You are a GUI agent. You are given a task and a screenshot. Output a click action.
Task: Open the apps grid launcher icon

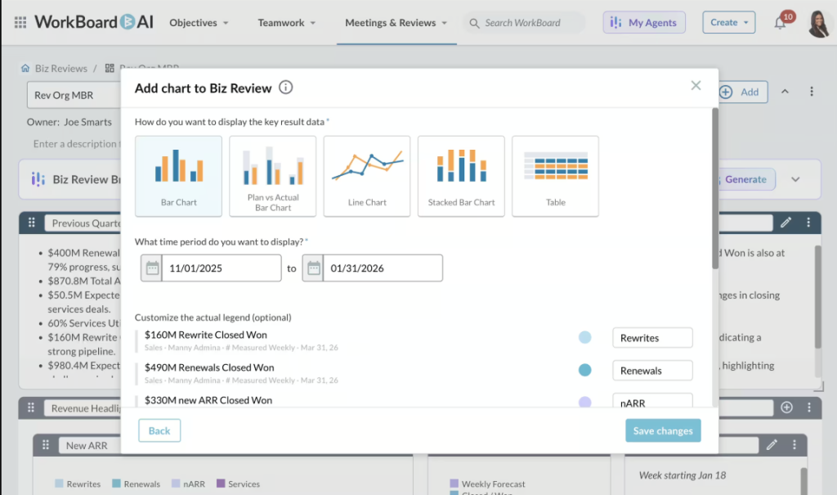coord(20,22)
